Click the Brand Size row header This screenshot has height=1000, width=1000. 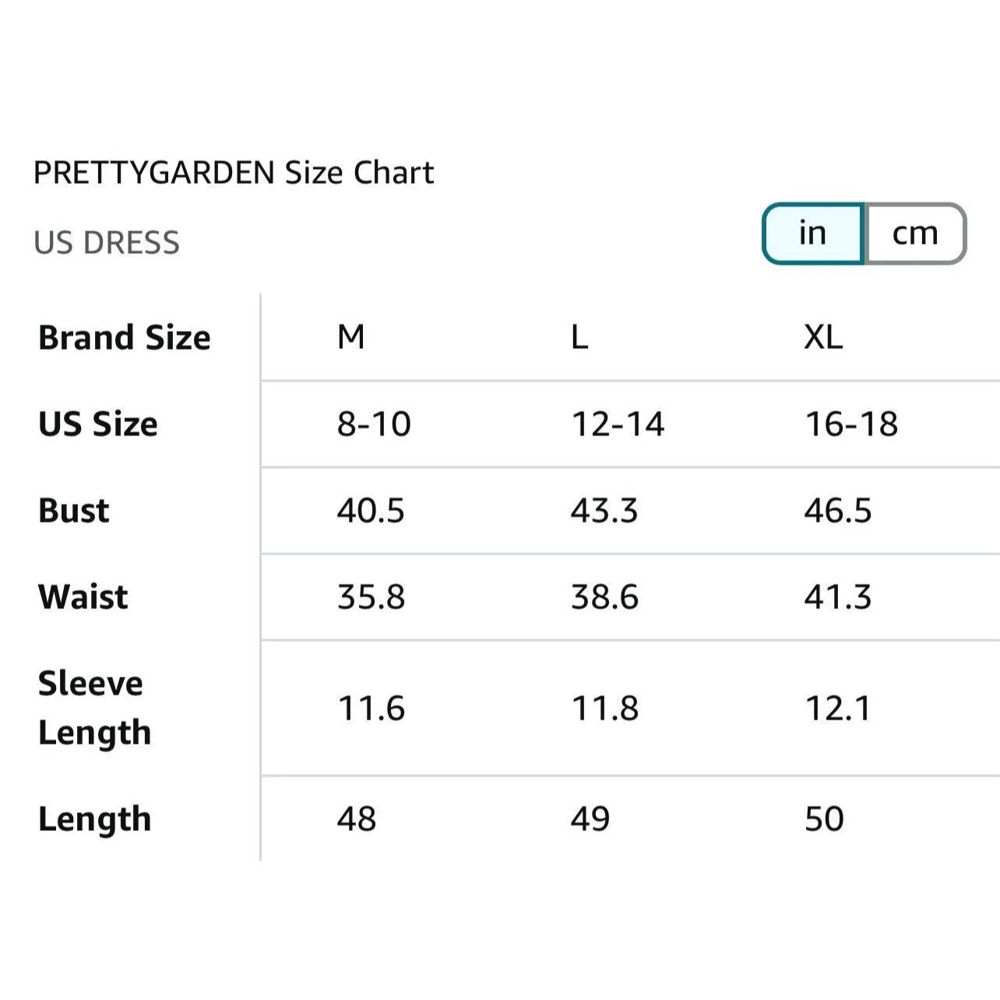[125, 337]
